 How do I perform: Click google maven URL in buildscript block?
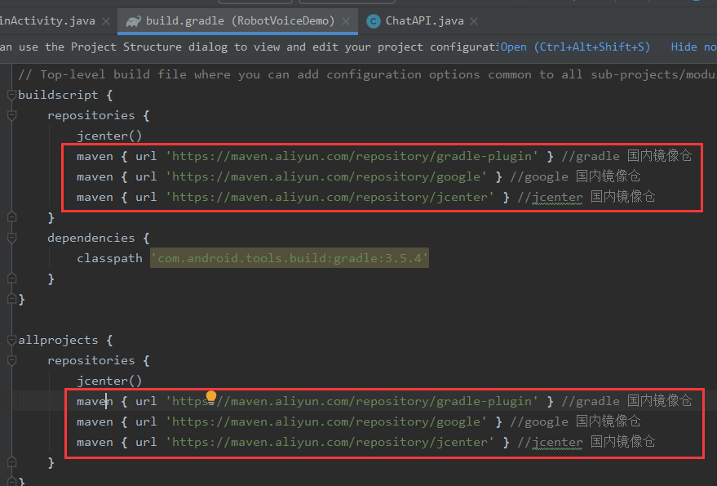pyautogui.click(x=326, y=176)
